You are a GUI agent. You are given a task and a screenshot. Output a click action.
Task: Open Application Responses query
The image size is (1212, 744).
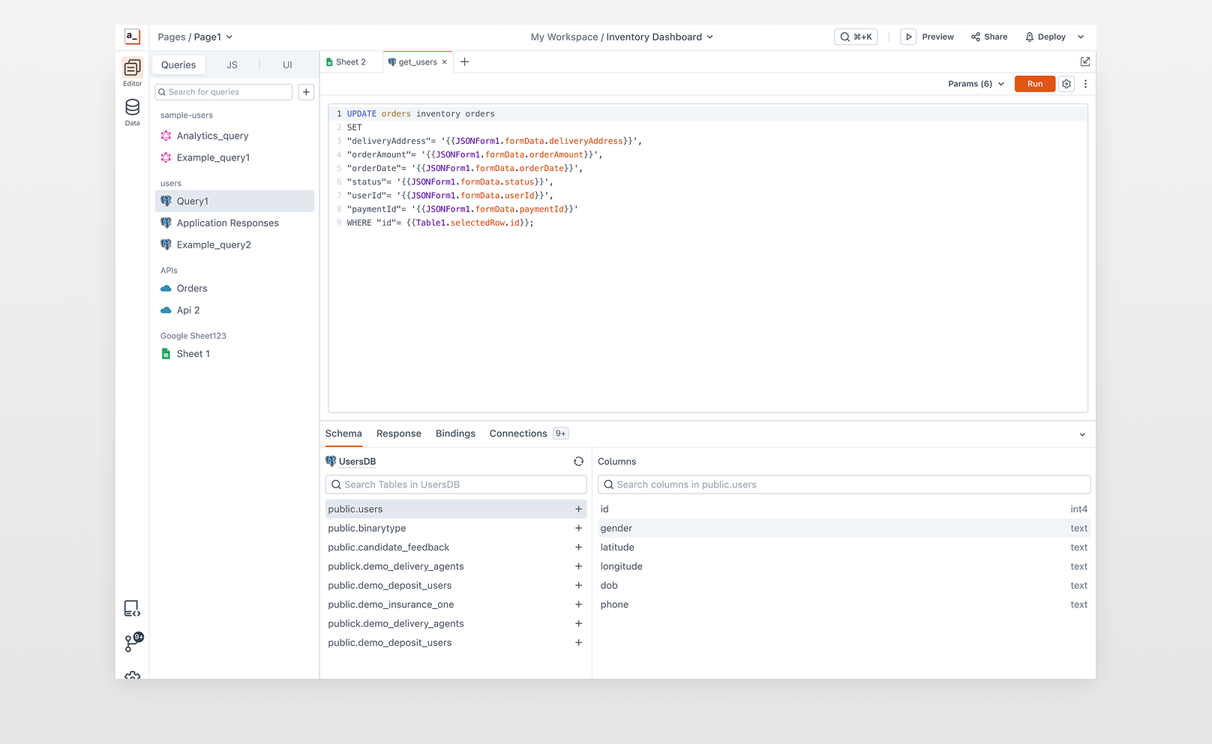234,223
